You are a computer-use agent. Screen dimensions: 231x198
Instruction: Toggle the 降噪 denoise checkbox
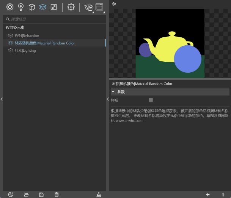click(x=151, y=100)
